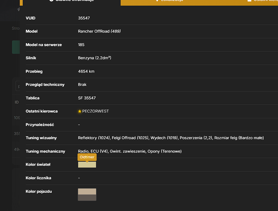Click the VUID row label
The image size is (278, 211).
[x=31, y=18]
